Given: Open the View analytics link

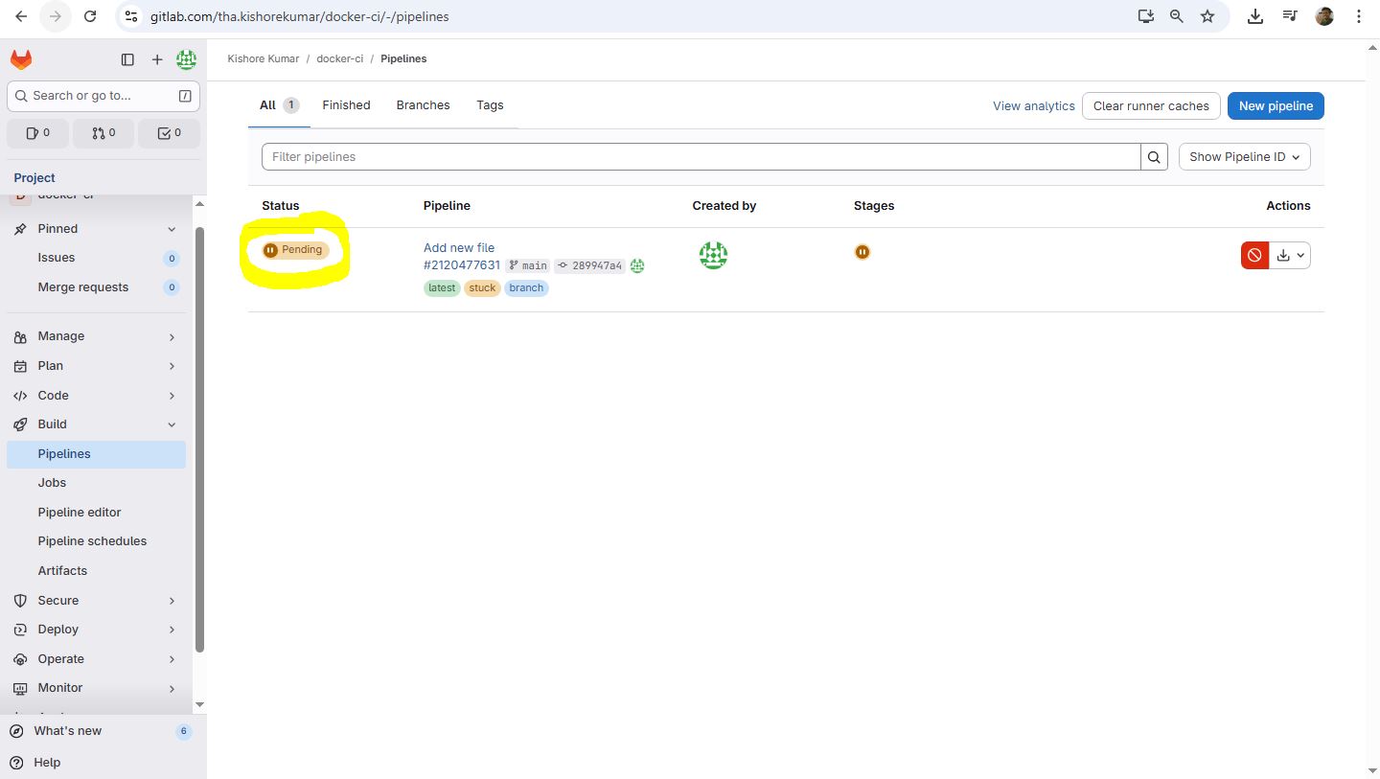Looking at the screenshot, I should tap(1033, 105).
